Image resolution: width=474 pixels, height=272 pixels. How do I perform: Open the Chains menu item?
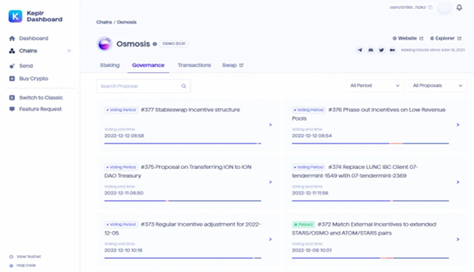(28, 51)
